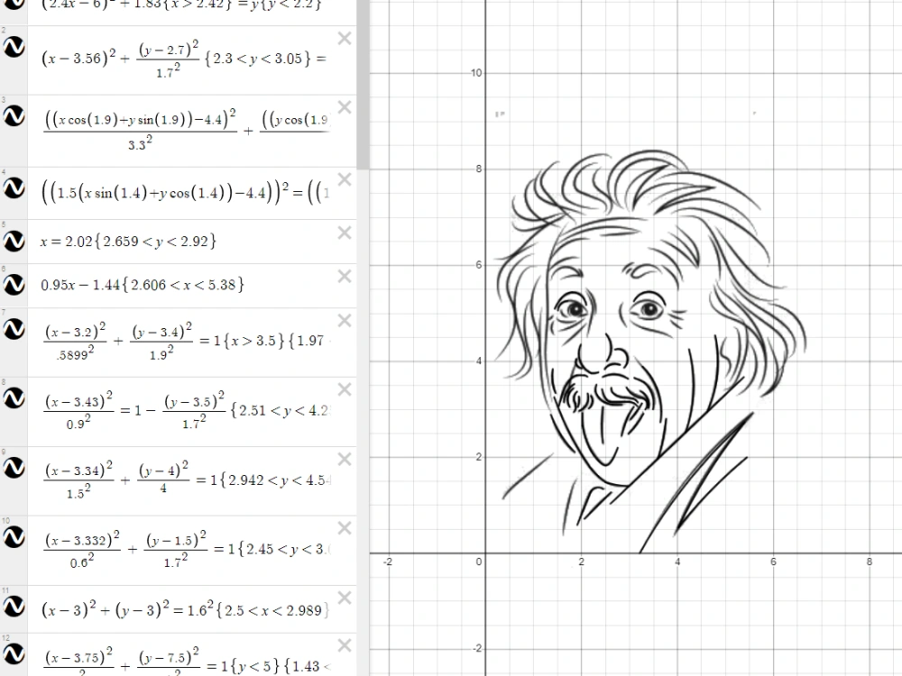The width and height of the screenshot is (902, 676).
Task: Click the x-axis label 6 on graph
Action: pos(773,562)
